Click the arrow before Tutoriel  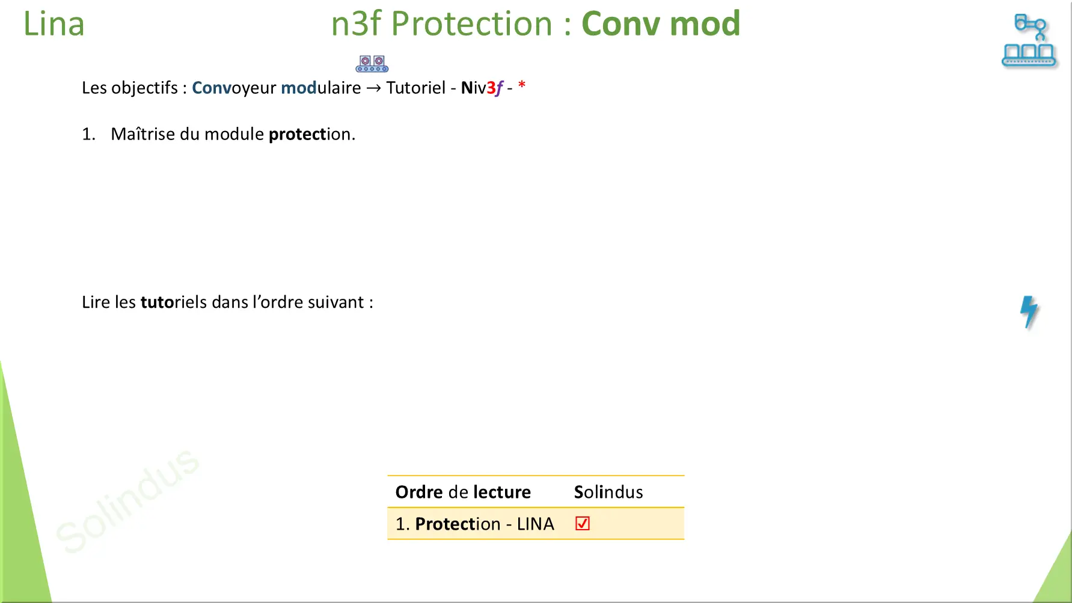(x=373, y=88)
